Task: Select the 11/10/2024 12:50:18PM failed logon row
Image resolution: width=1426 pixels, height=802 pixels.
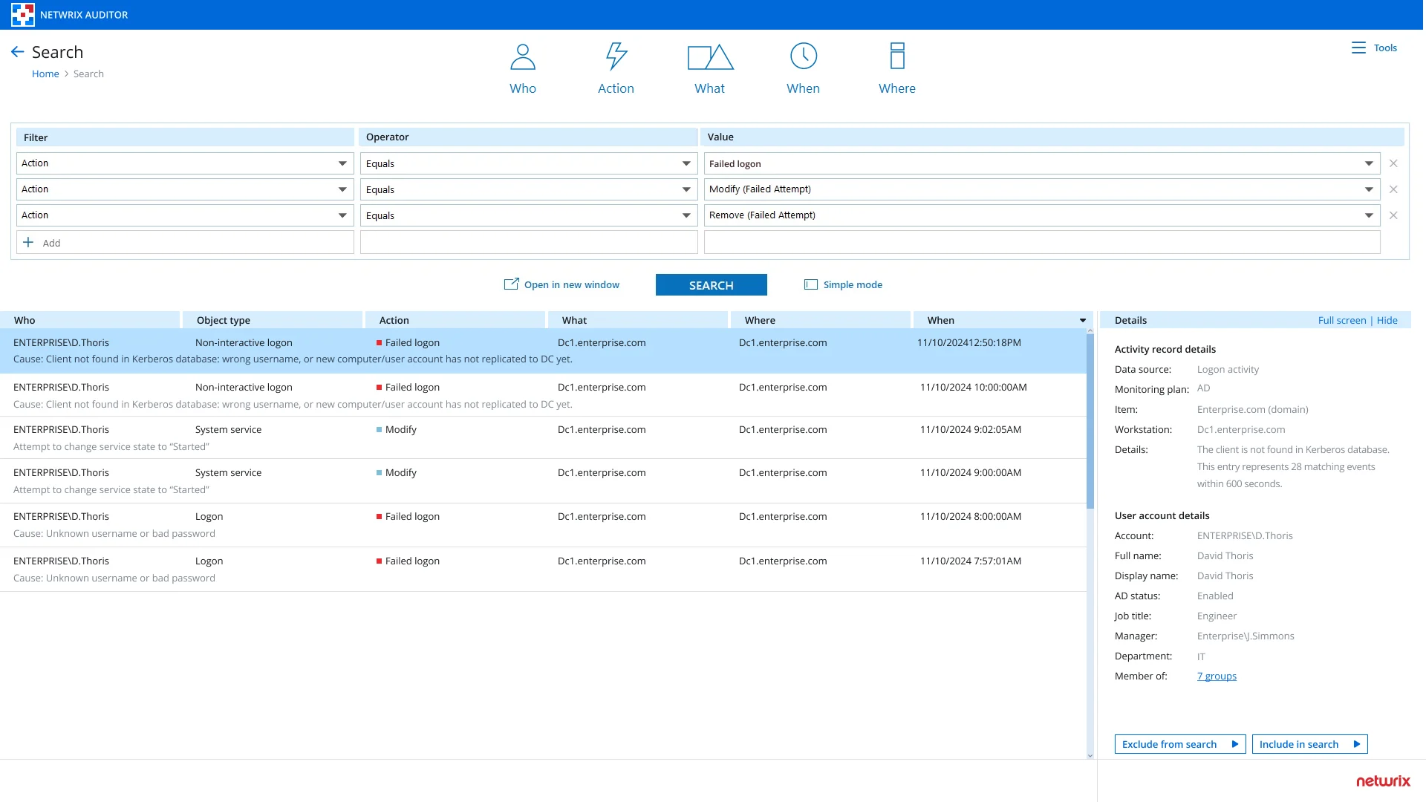Action: pyautogui.click(x=543, y=351)
